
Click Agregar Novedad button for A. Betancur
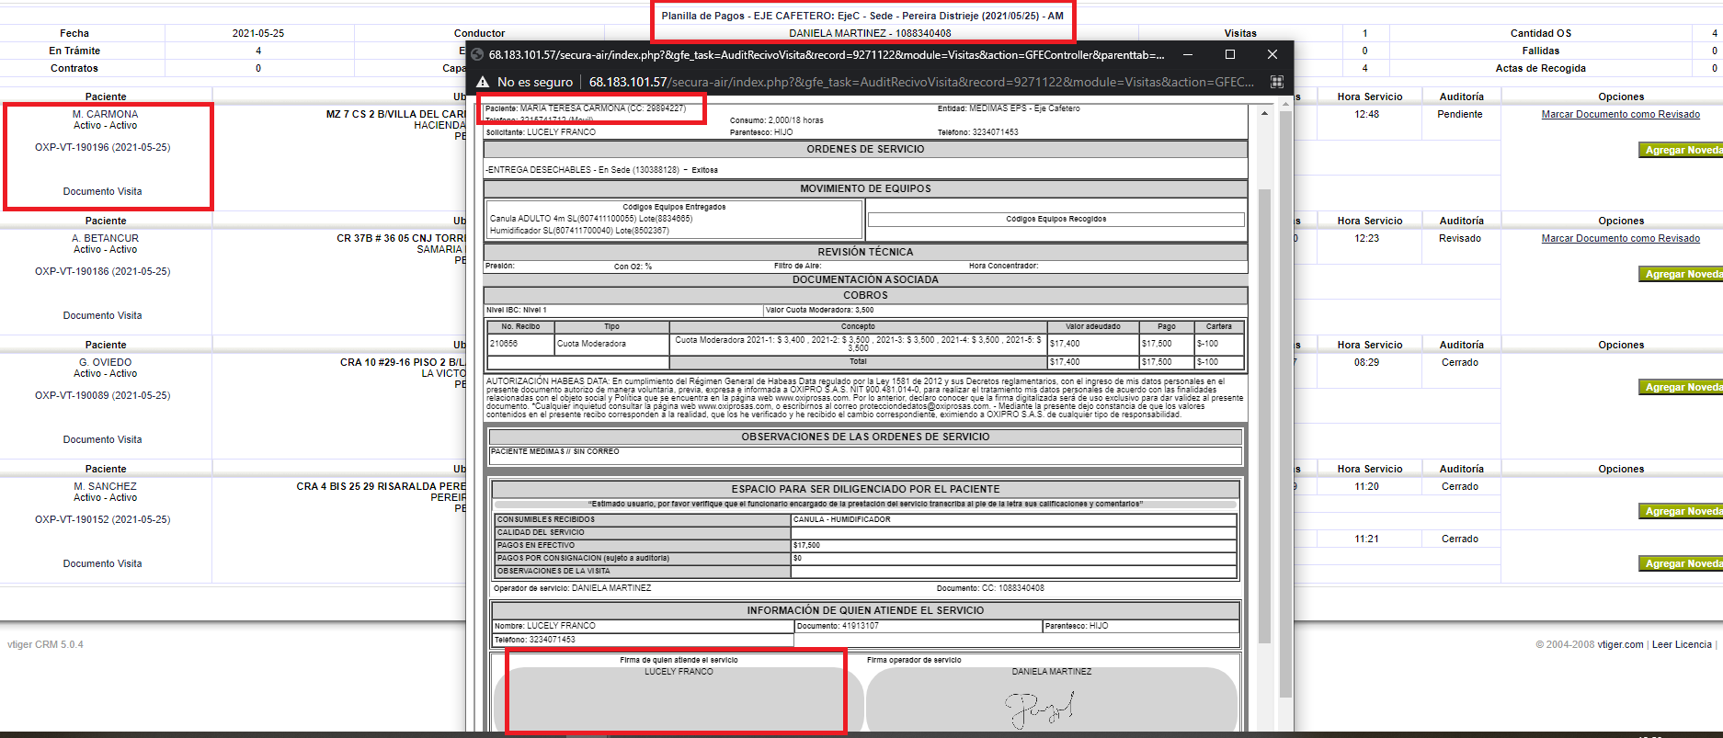pos(1681,274)
